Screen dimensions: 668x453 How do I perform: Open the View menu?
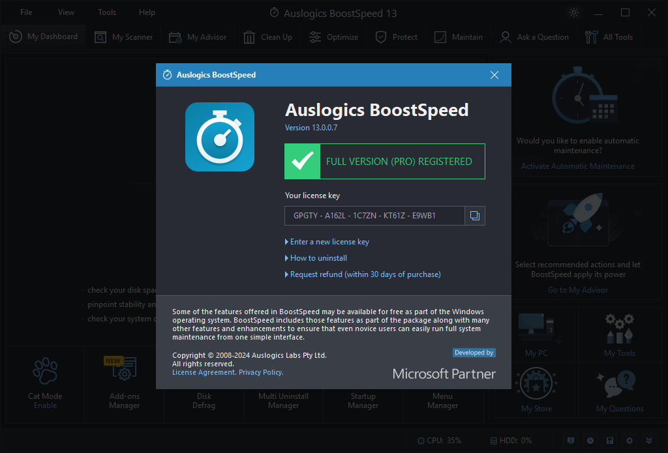(66, 12)
